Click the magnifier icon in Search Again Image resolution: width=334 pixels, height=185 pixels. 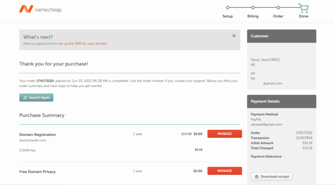(25, 98)
